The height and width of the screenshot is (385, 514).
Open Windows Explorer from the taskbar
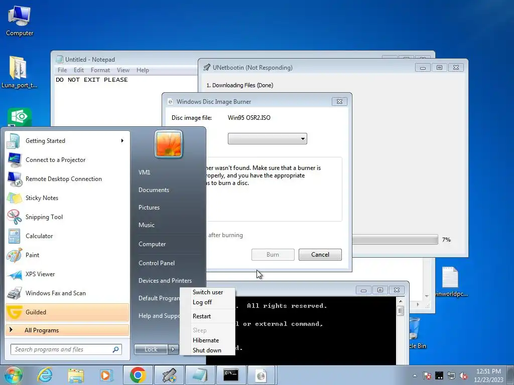(x=76, y=375)
